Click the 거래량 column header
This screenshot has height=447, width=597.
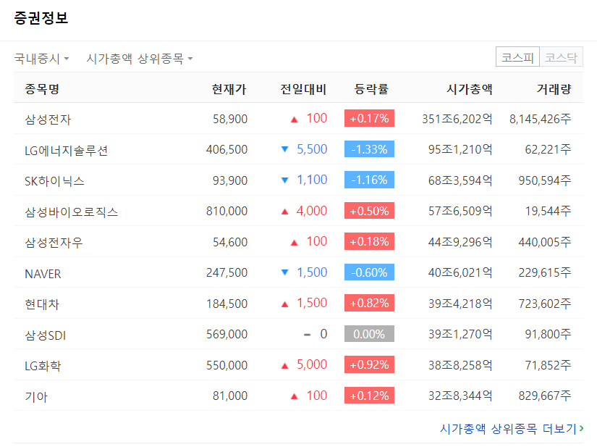tap(554, 89)
